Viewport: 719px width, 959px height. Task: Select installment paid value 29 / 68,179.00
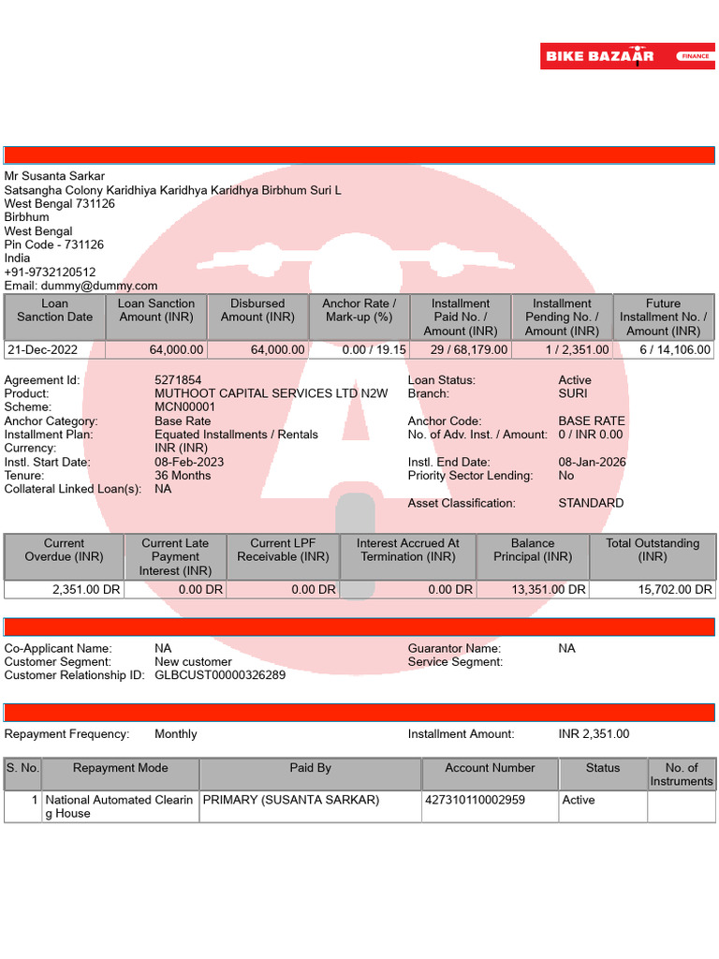[x=469, y=350]
